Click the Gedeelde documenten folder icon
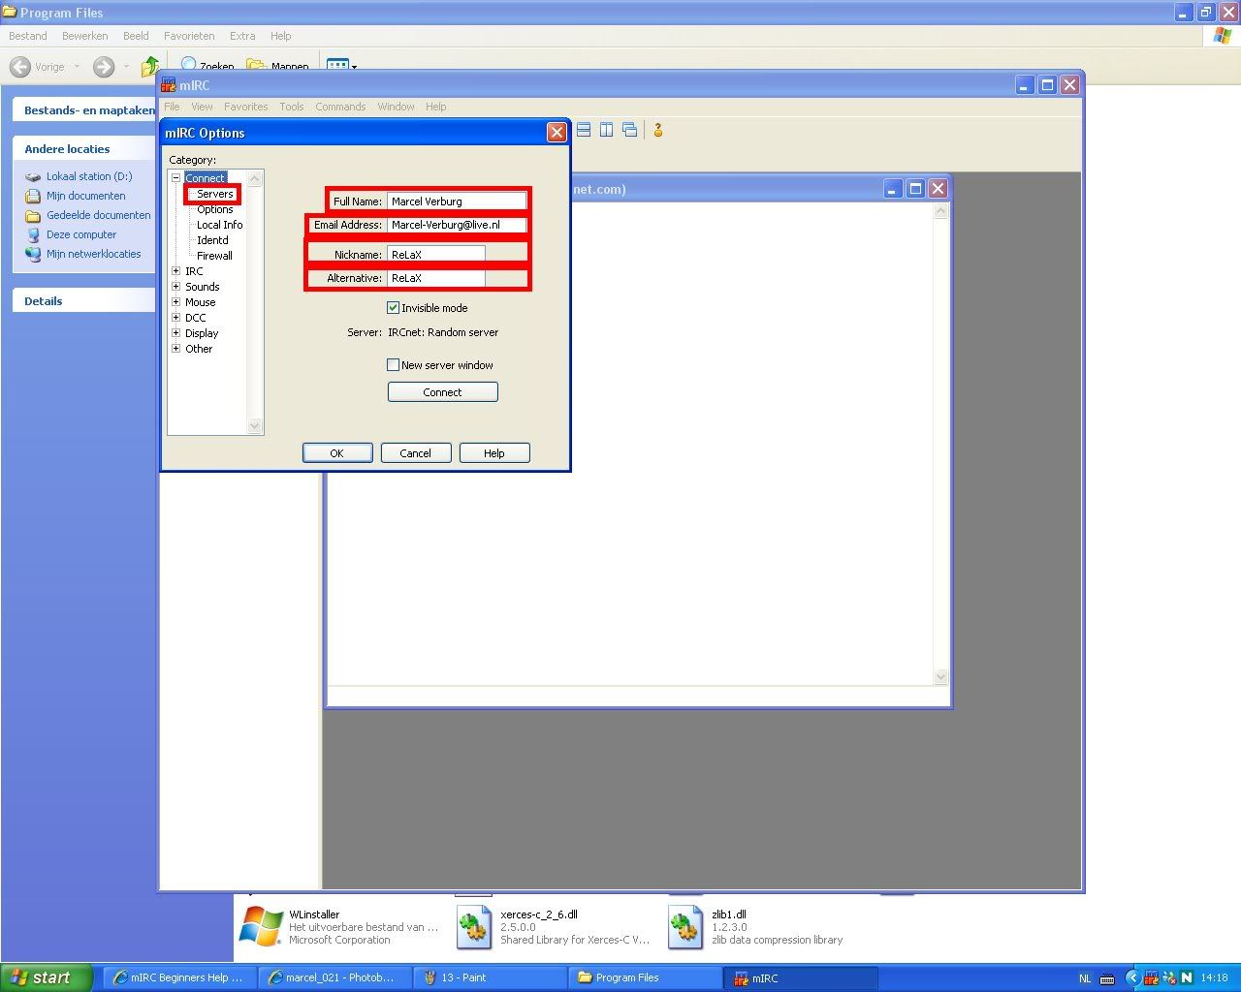The height and width of the screenshot is (992, 1241). [33, 215]
